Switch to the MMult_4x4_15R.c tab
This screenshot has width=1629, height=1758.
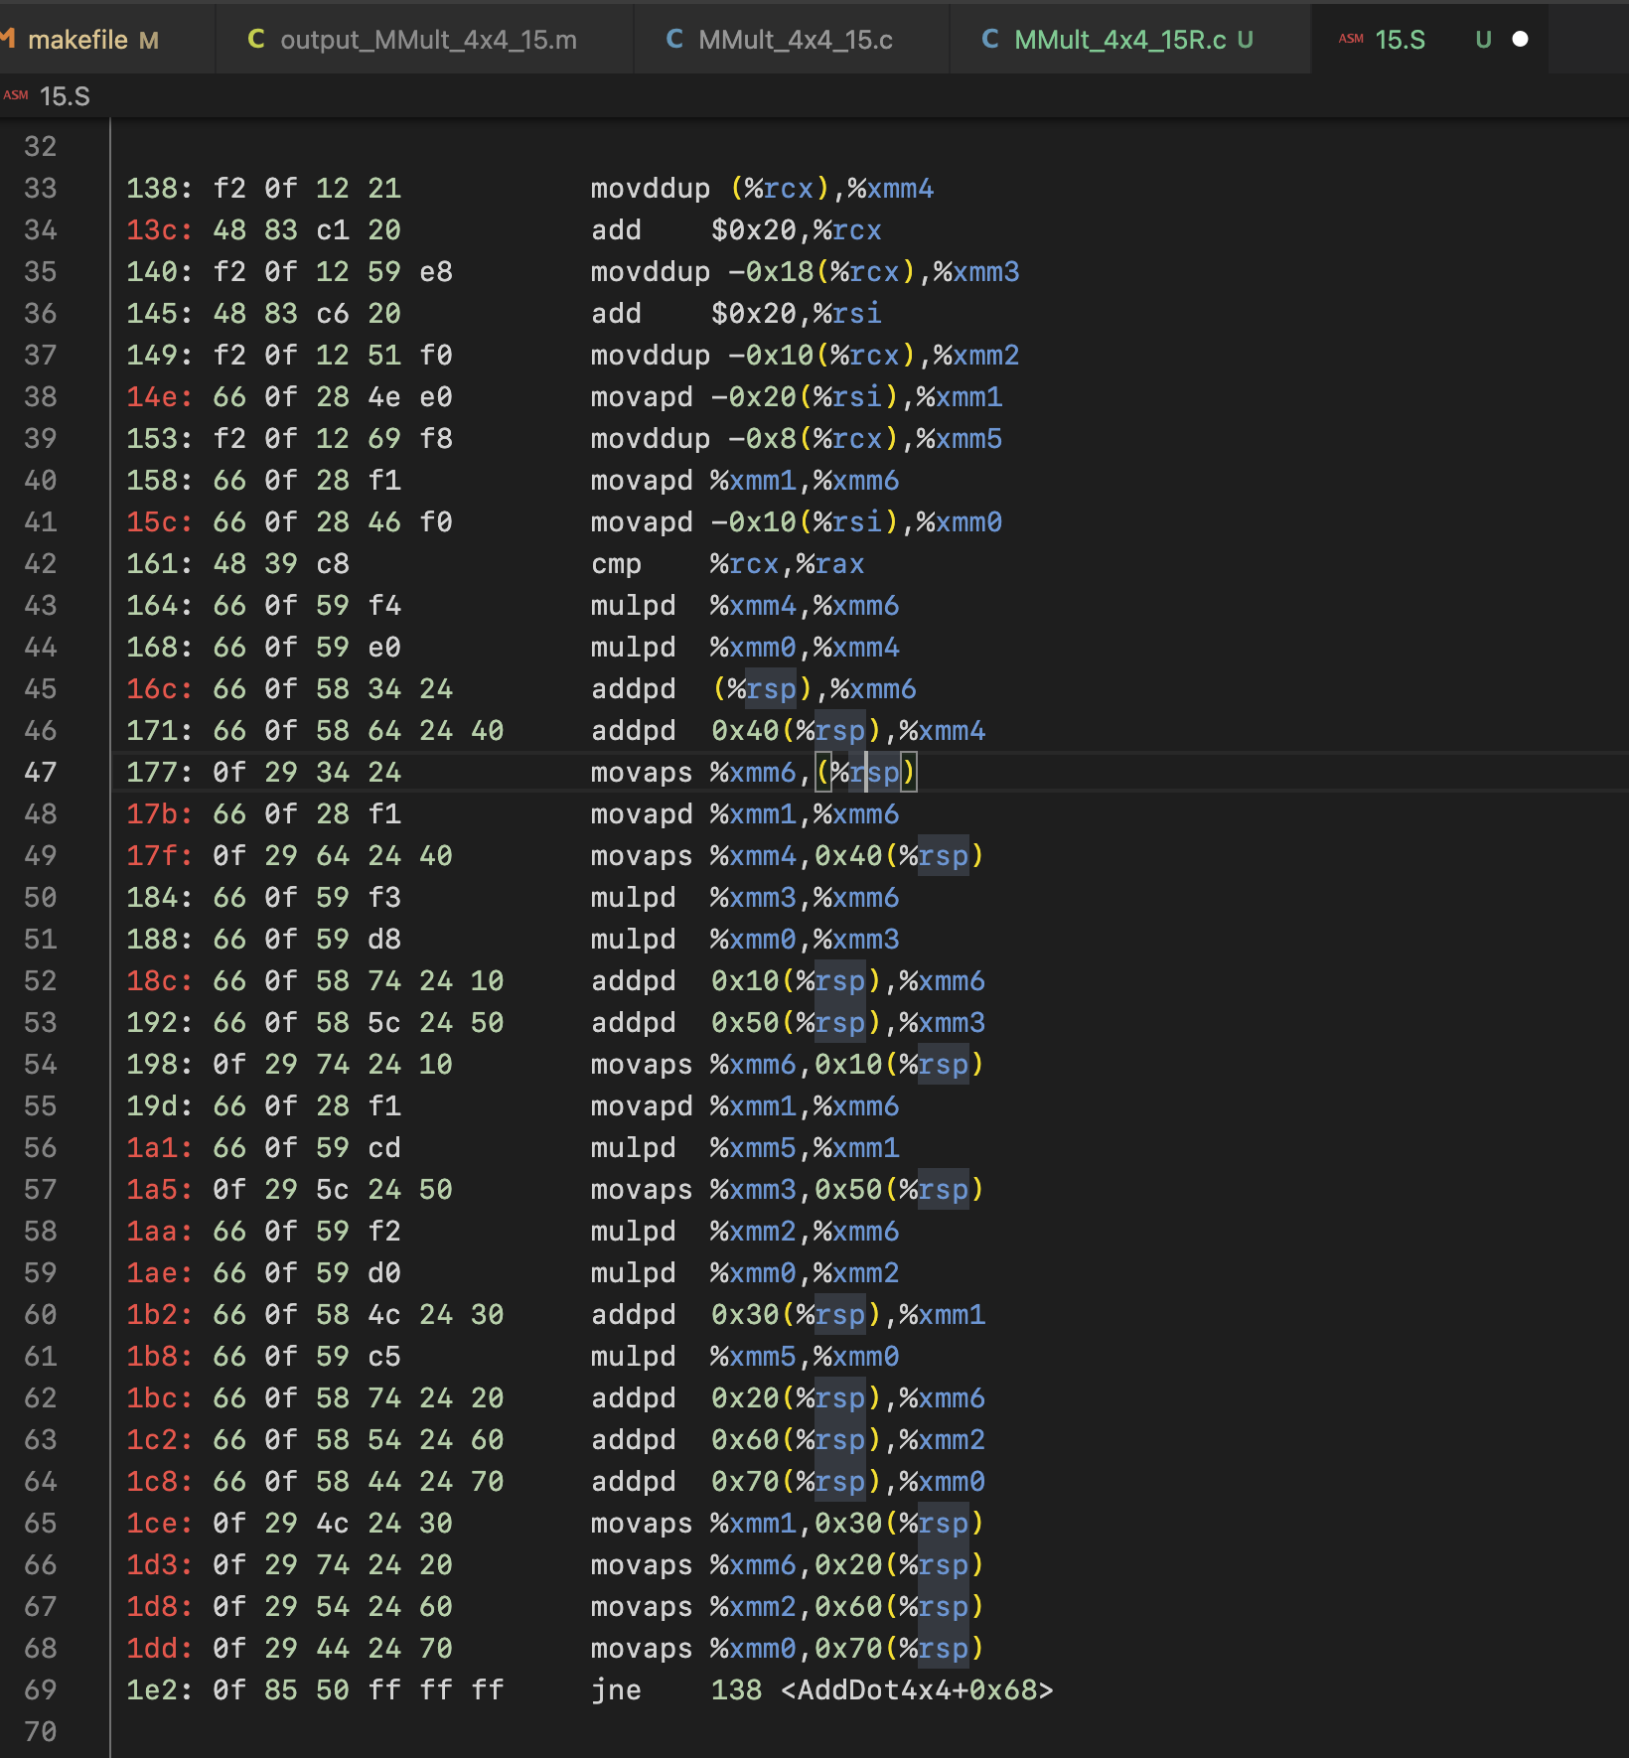[1119, 40]
